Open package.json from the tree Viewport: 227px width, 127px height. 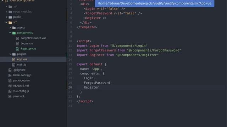pyautogui.click(x=21, y=80)
